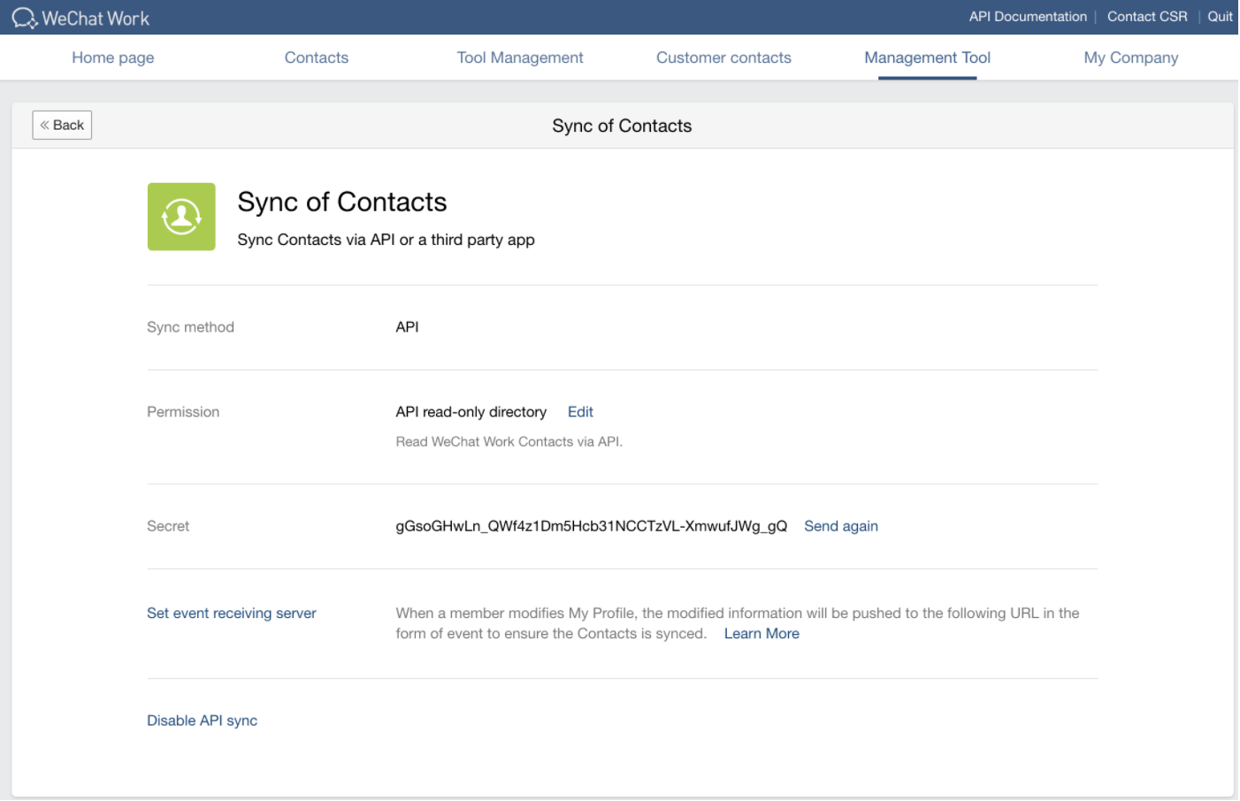1240x801 pixels.
Task: Open API Documentation link
Action: [1028, 17]
